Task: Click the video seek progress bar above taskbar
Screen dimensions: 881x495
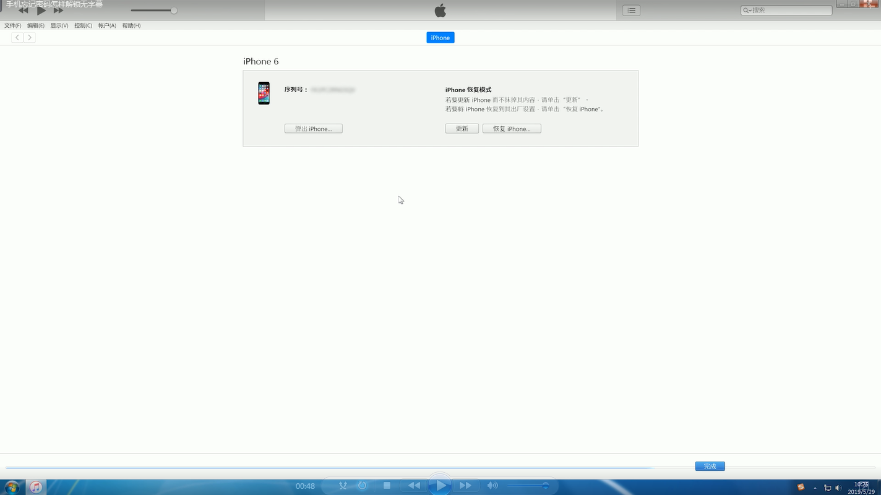Action: click(440, 467)
